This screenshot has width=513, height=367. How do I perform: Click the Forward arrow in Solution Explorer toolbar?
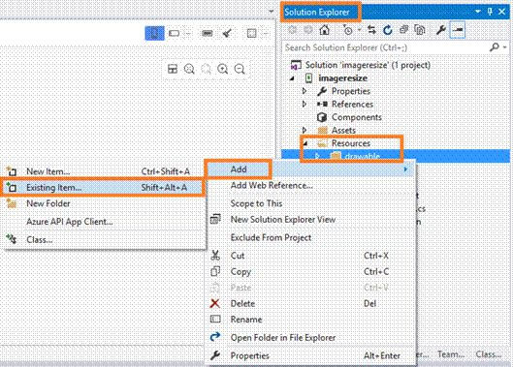pos(307,30)
